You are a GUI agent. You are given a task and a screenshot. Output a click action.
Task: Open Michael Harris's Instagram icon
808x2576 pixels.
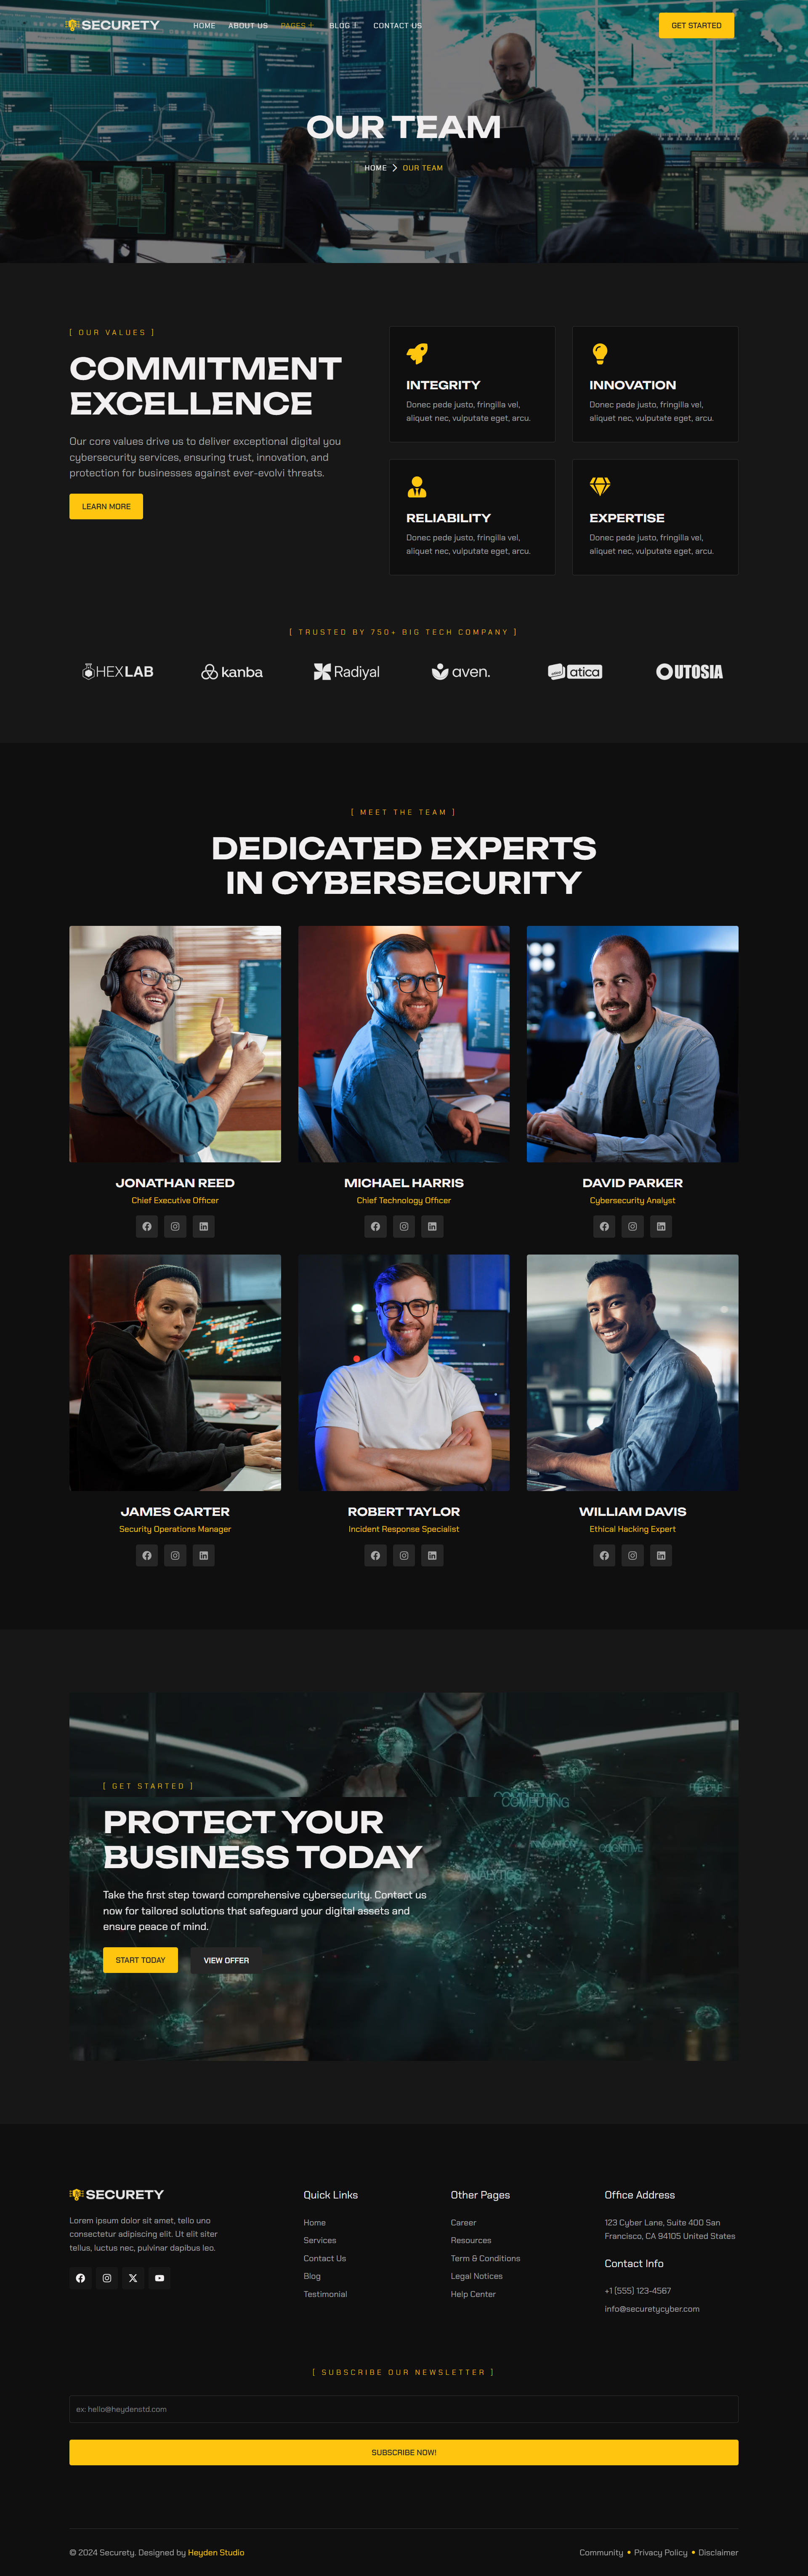(x=404, y=1226)
